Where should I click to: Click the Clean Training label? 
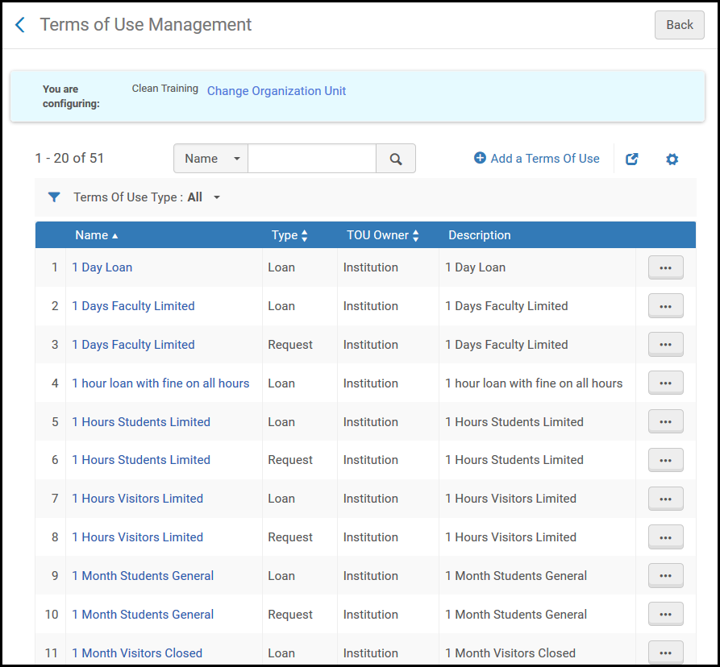[x=164, y=89]
